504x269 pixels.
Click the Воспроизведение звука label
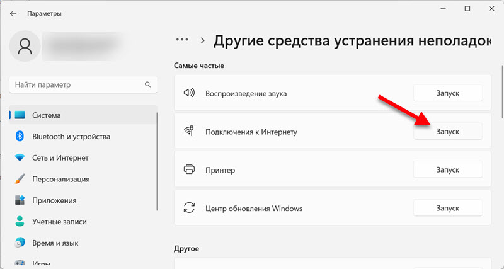coord(246,94)
